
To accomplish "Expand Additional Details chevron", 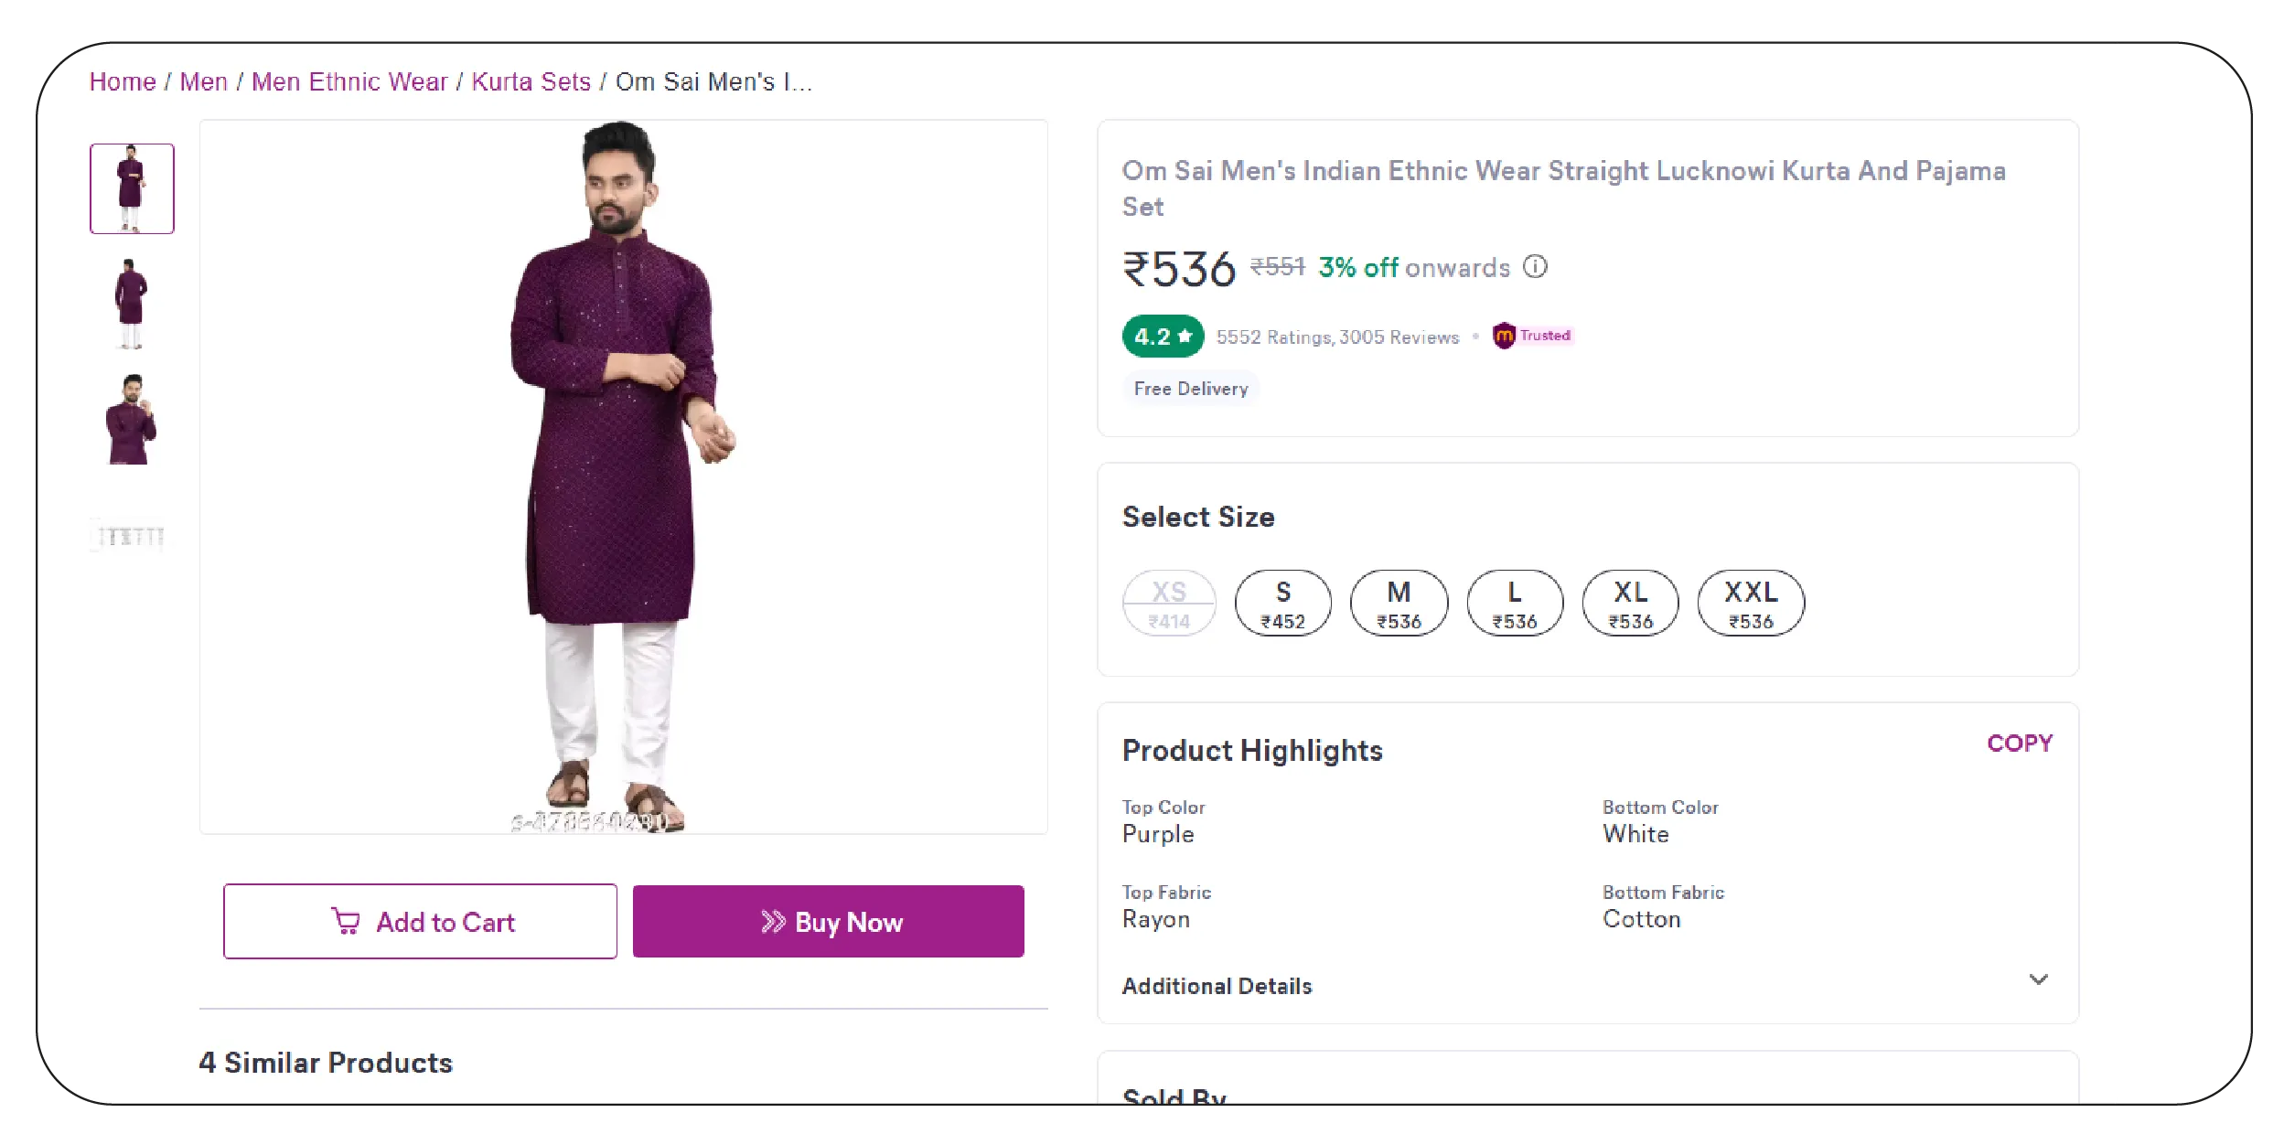I will click(2038, 979).
